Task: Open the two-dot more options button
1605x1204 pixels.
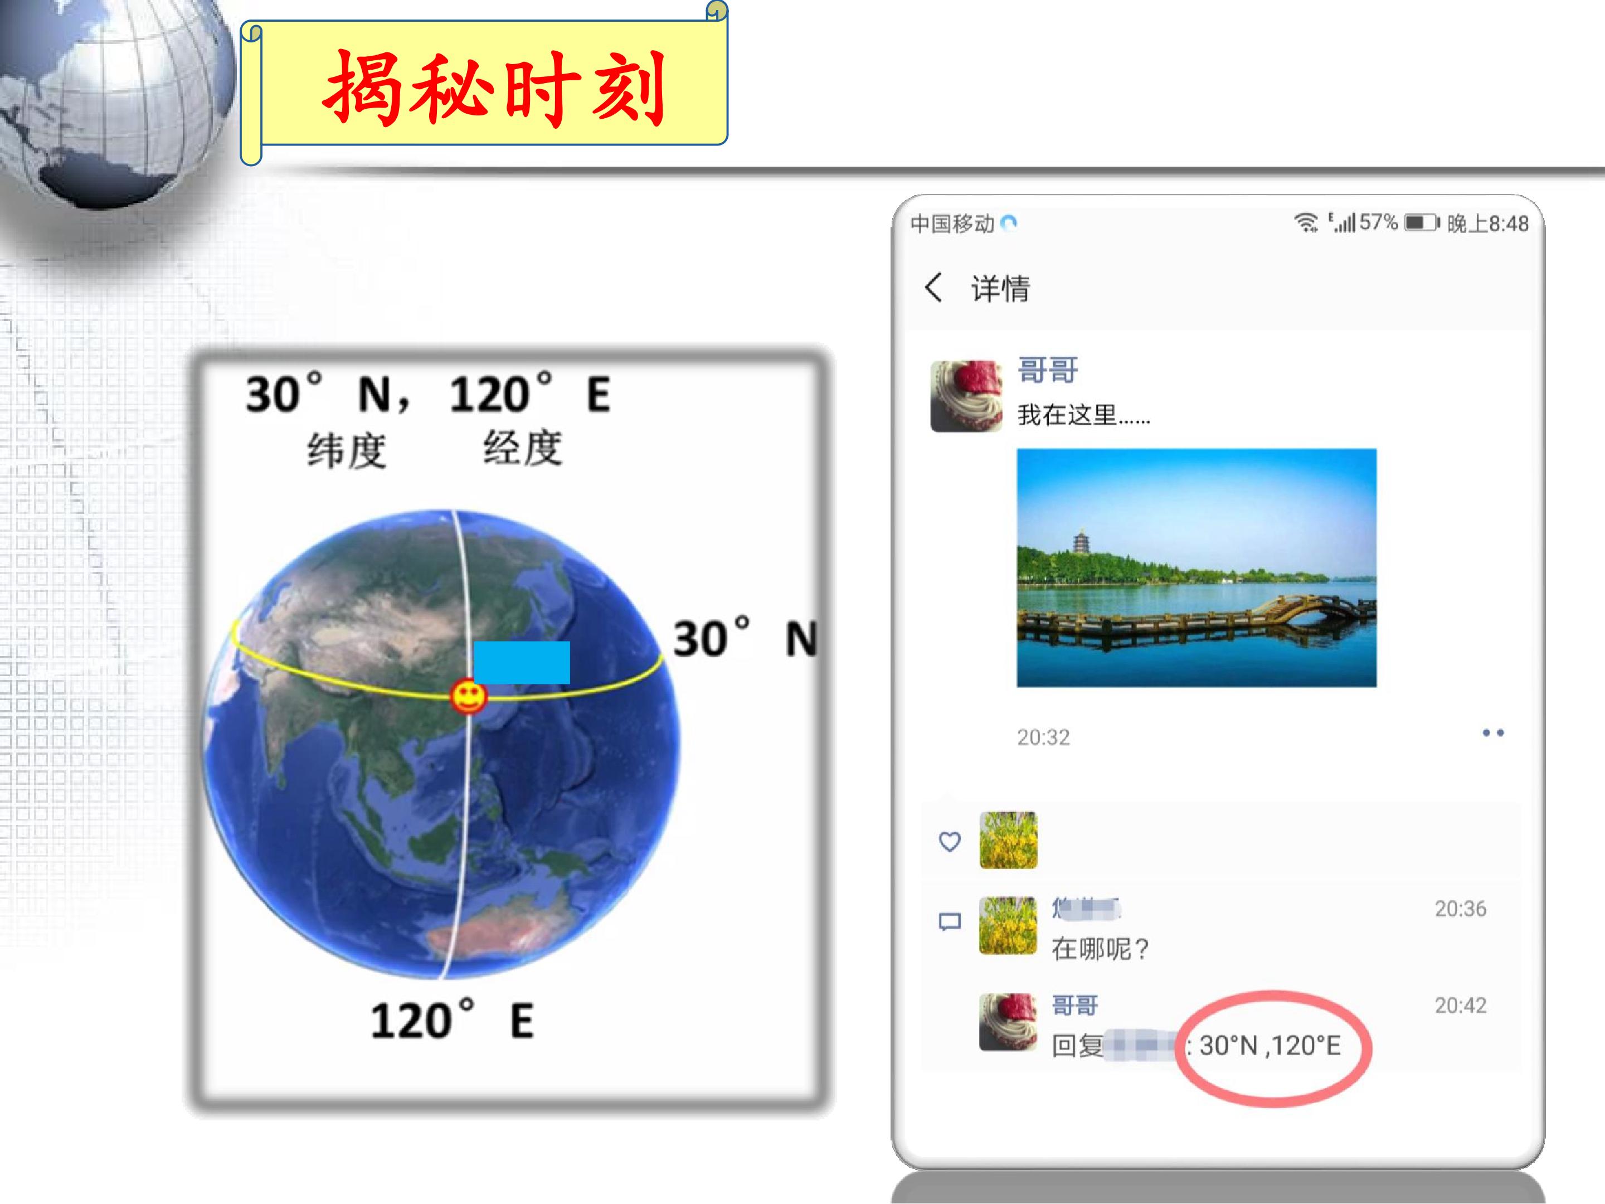Action: click(1493, 733)
